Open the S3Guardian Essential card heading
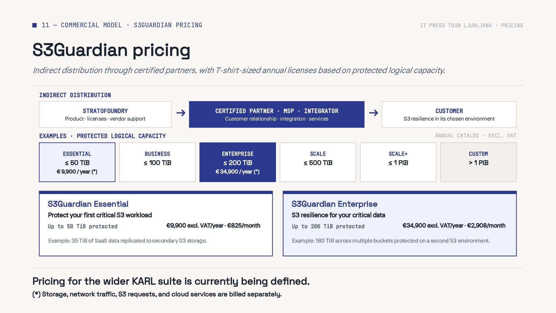The height and width of the screenshot is (313, 556). click(88, 204)
